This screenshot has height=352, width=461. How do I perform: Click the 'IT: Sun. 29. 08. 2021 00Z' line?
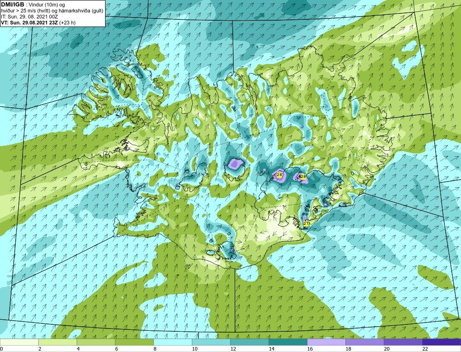coord(30,17)
